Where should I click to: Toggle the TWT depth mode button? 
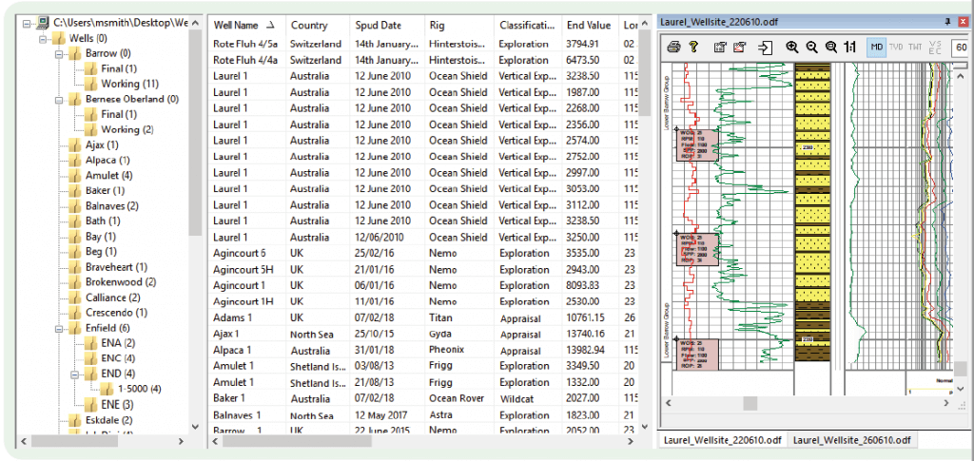(914, 47)
